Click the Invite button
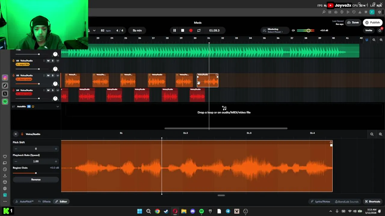This screenshot has width=385, height=216. [x=369, y=30]
